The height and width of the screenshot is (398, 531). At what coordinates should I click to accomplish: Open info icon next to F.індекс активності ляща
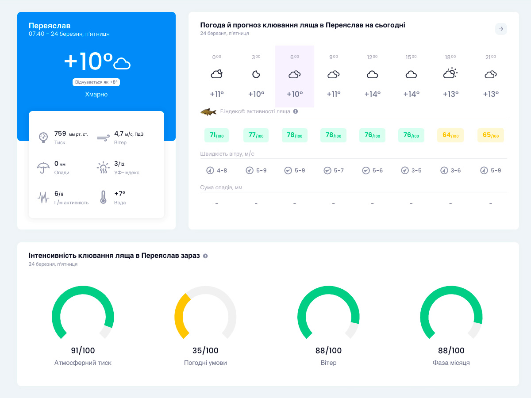tap(296, 111)
